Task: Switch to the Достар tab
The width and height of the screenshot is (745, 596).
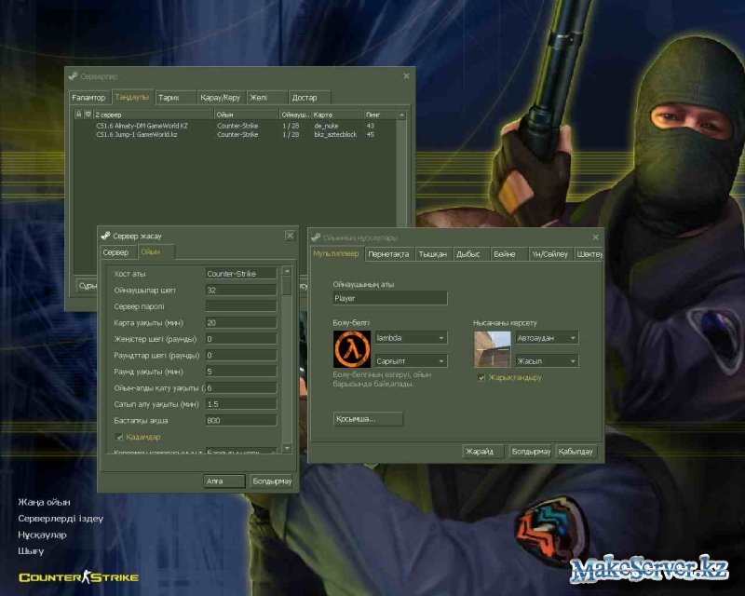Action: point(309,98)
